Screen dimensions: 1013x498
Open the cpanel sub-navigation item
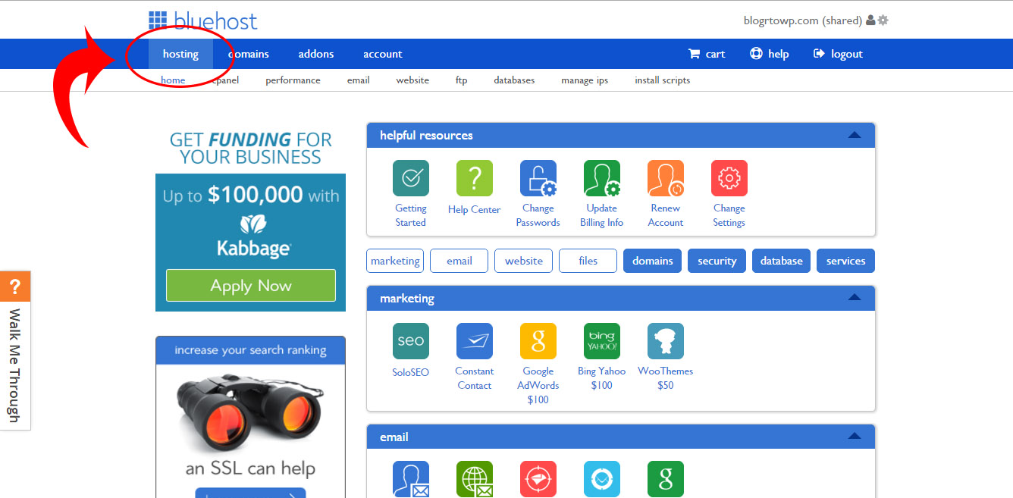(x=226, y=80)
